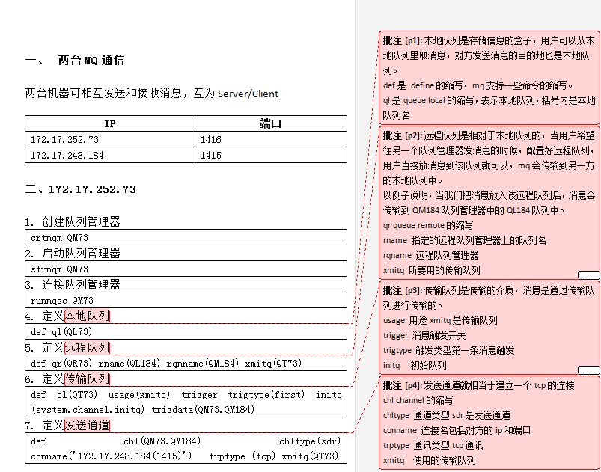Open comment balloon p3 about transmission queue
The width and height of the screenshot is (601, 472).
tap(489, 328)
